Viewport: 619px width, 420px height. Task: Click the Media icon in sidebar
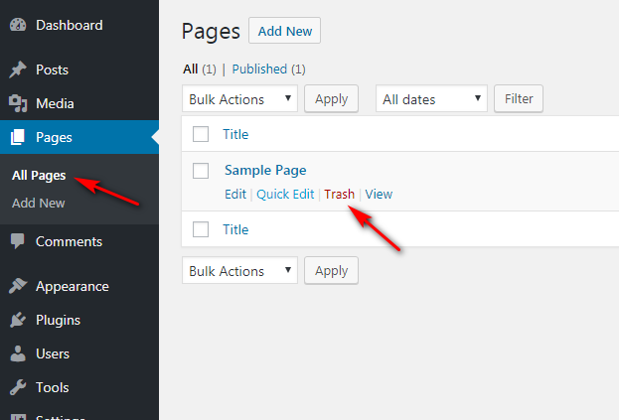coord(18,103)
